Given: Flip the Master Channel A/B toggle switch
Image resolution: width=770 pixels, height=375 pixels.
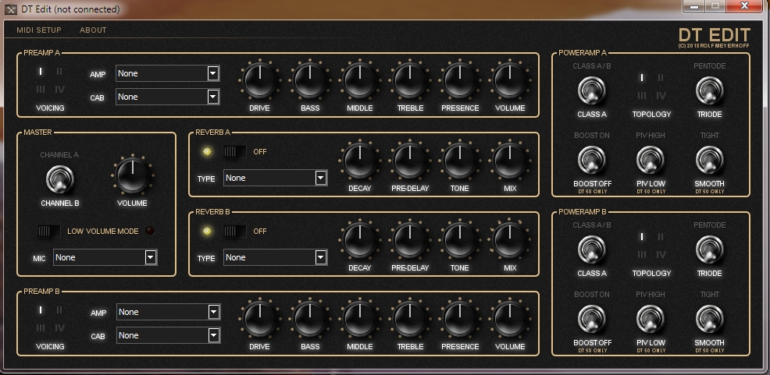Looking at the screenshot, I should click(60, 179).
